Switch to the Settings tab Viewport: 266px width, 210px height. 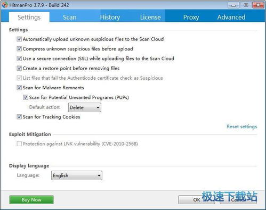(x=29, y=17)
